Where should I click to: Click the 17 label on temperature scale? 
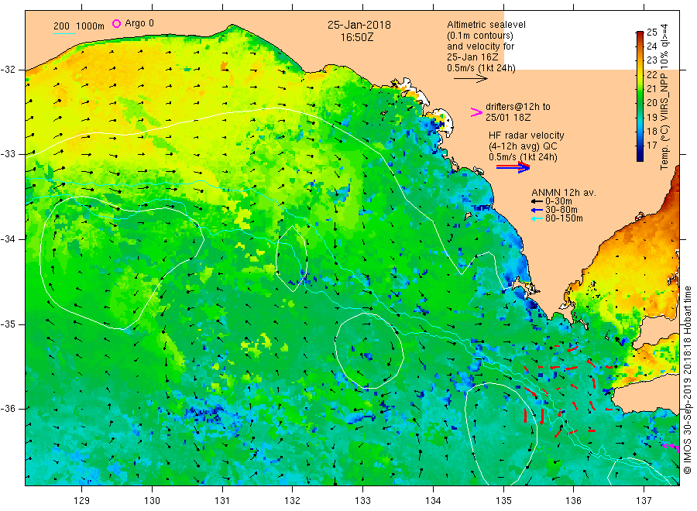(x=651, y=146)
